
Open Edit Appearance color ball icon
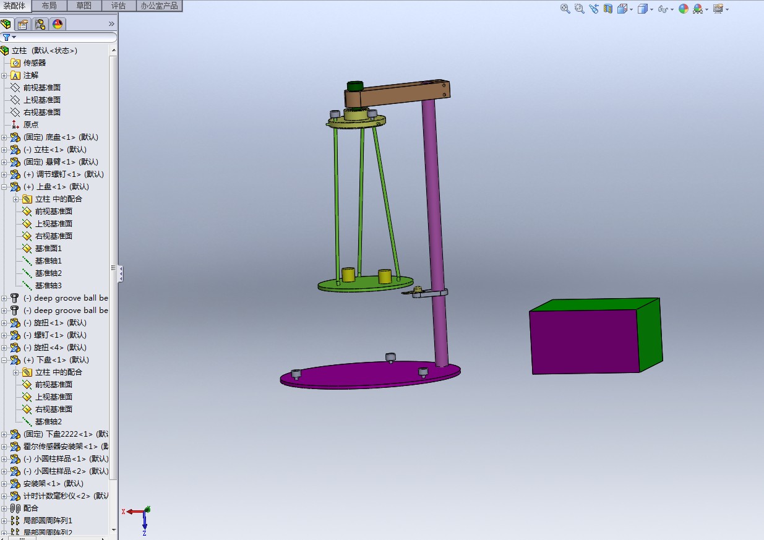(x=684, y=9)
